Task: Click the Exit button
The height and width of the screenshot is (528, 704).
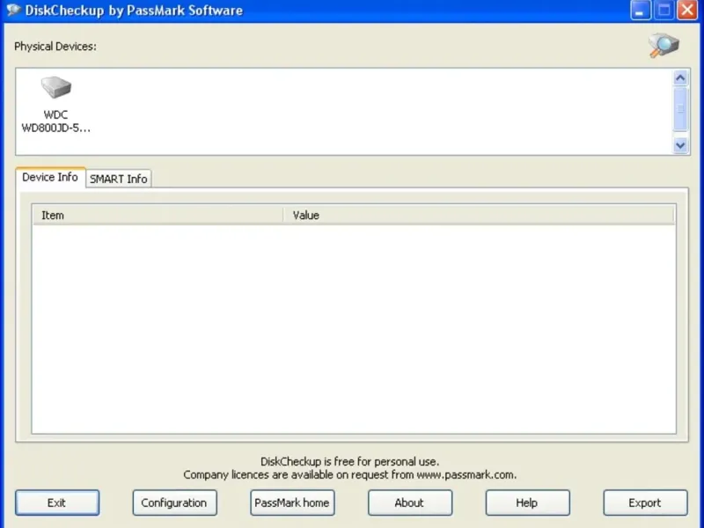Action: click(57, 502)
